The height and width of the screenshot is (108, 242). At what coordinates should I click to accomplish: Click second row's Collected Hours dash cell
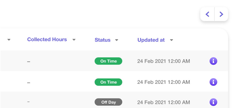click(x=29, y=83)
